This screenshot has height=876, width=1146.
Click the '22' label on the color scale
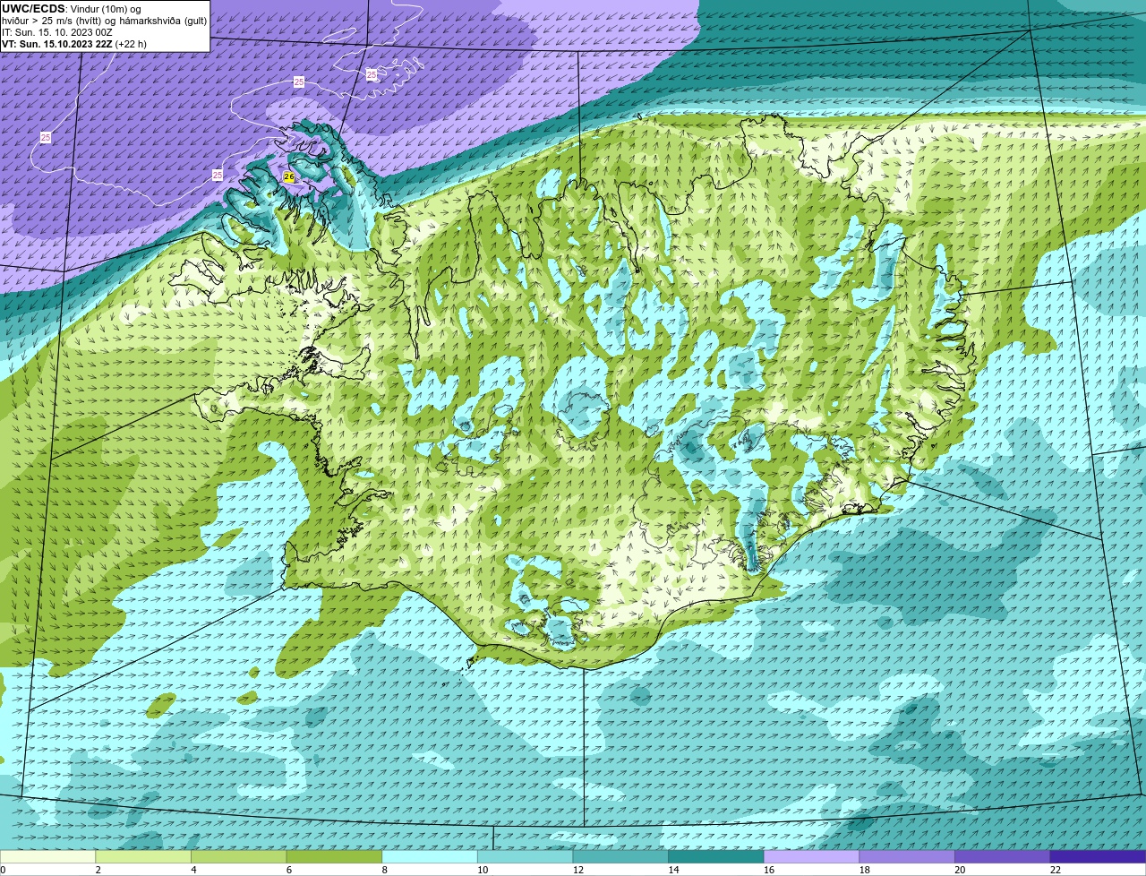point(1056,870)
